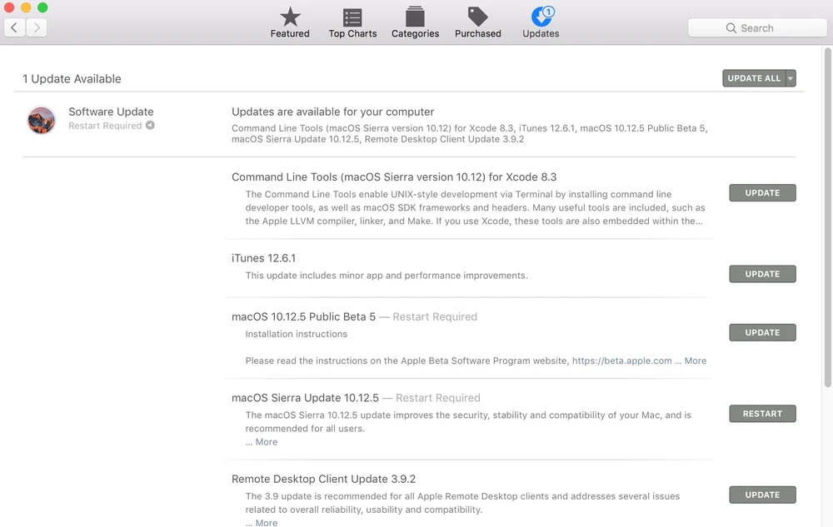
Task: Open the Featured star icon
Action: pos(290,17)
